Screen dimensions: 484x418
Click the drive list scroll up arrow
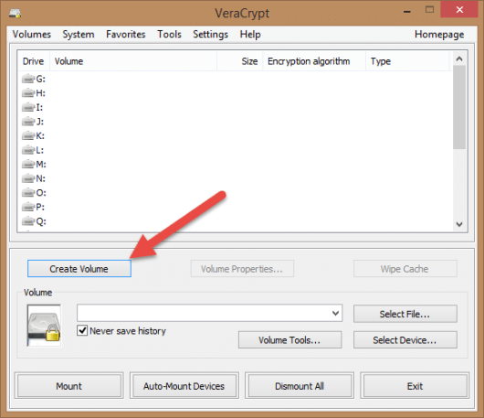click(x=459, y=59)
